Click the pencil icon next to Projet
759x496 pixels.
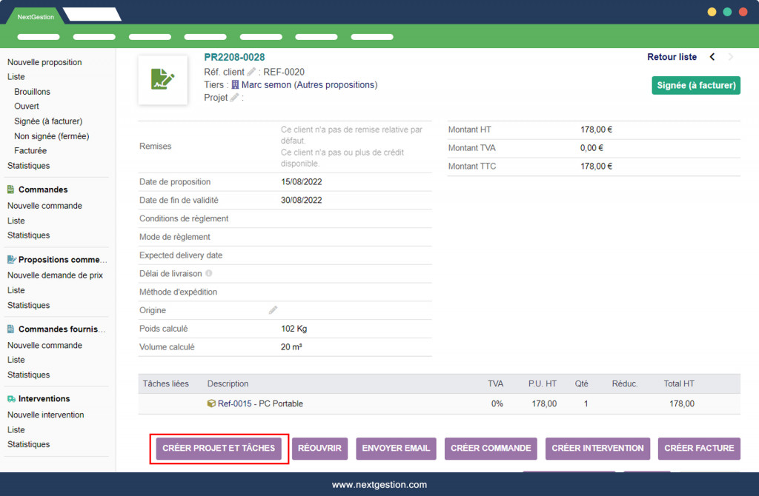(234, 98)
